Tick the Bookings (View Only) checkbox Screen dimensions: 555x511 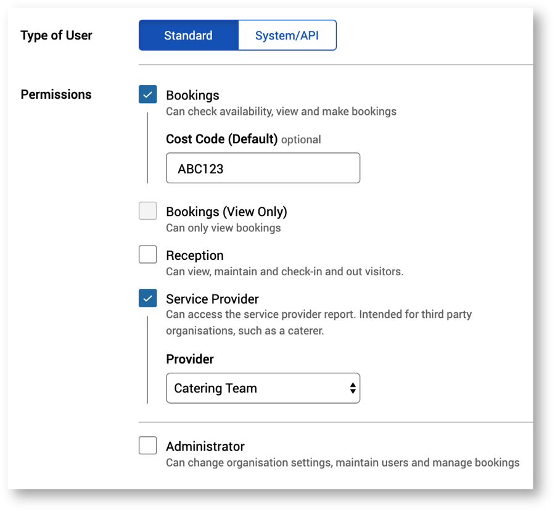point(148,211)
